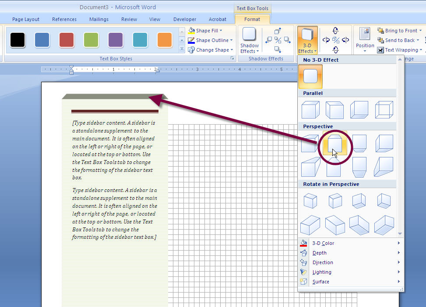Click Send to Back
Screen dimensions: 426x307
pyautogui.click(x=398, y=40)
